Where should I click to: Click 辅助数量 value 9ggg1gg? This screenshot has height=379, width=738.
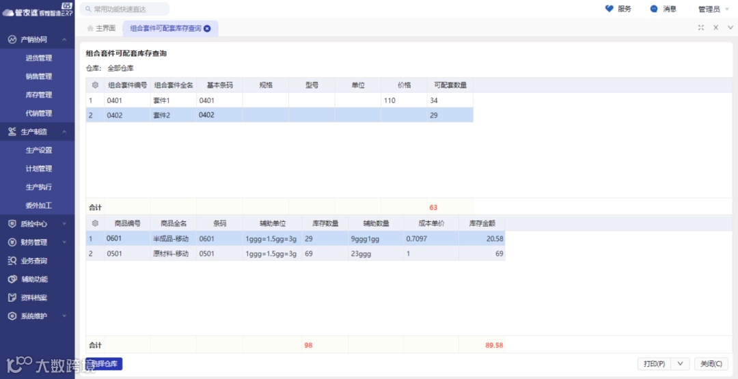tap(376, 238)
